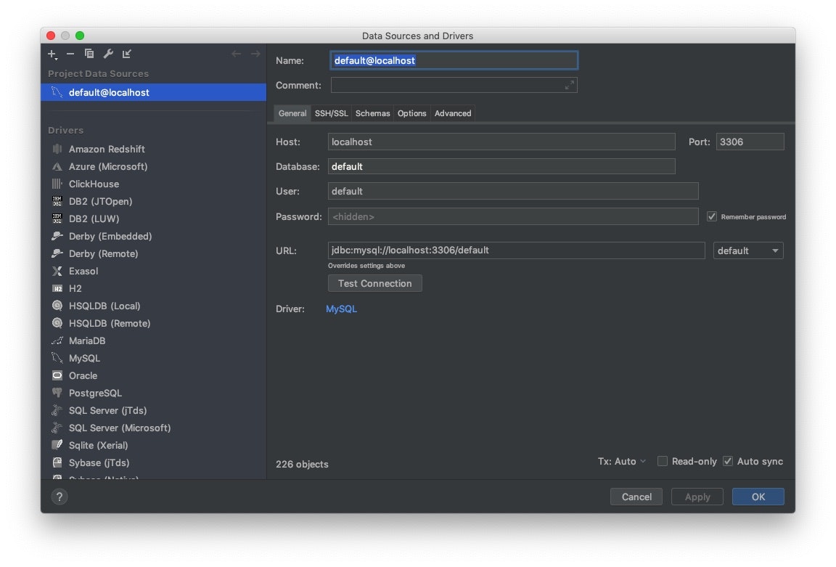The height and width of the screenshot is (567, 836).
Task: Select the Oracle driver icon
Action: tap(57, 375)
